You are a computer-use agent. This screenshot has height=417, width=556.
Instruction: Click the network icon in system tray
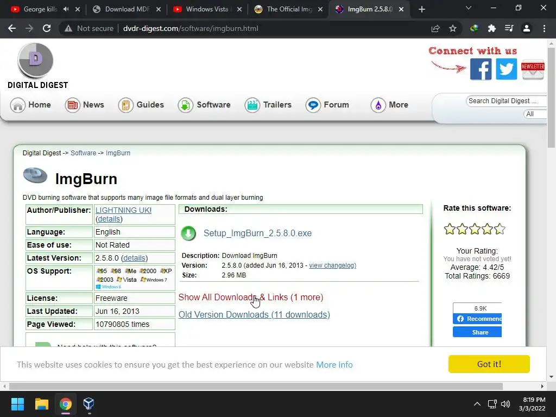click(492, 404)
